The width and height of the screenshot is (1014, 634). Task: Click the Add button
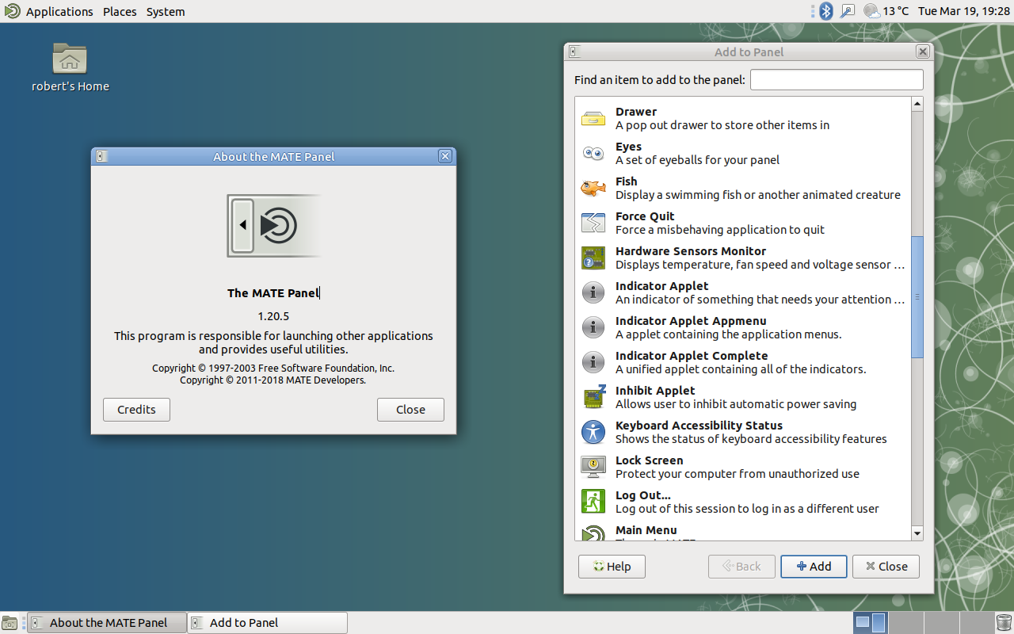814,567
